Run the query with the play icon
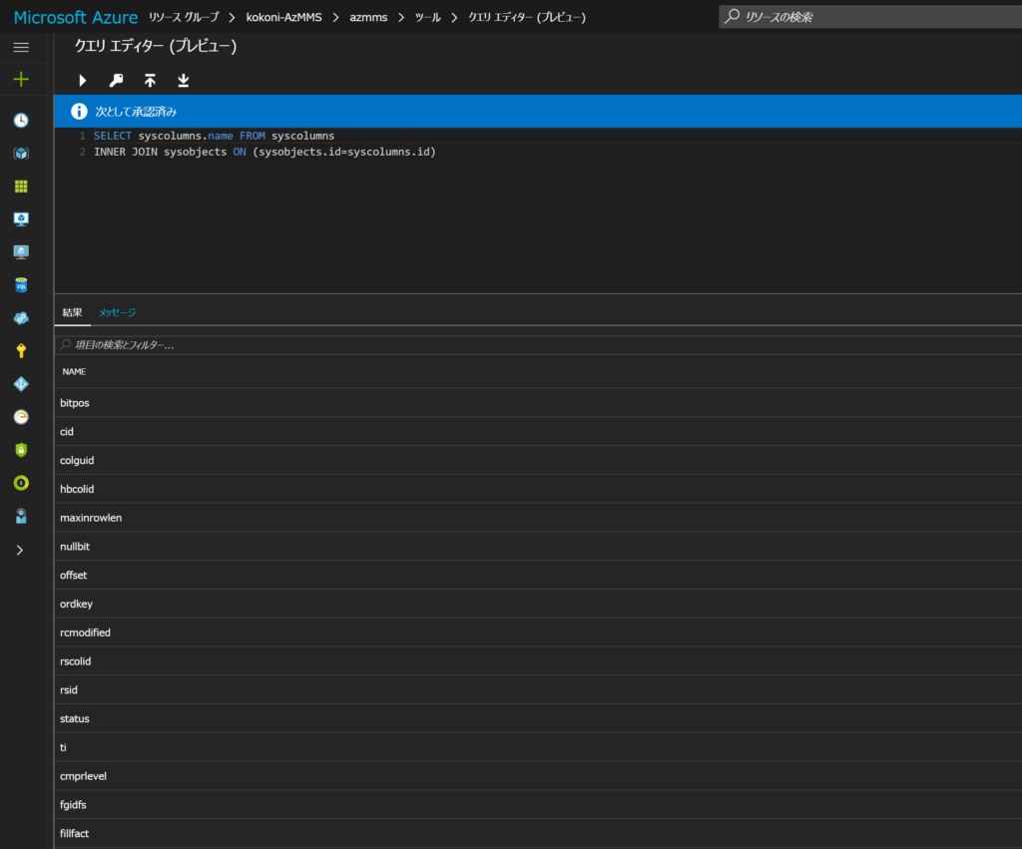 (x=83, y=80)
